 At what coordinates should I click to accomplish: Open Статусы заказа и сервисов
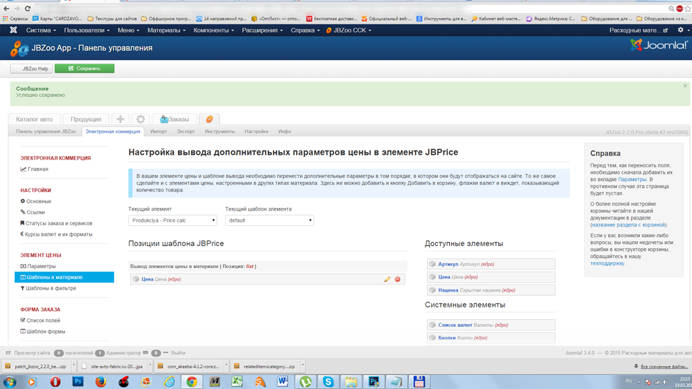tap(56, 223)
